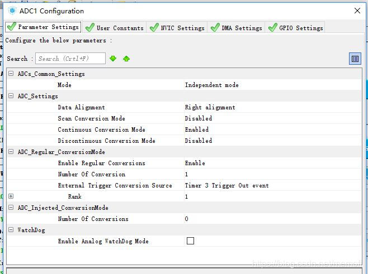Collapse the WatchDog section
Image resolution: width=368 pixels, height=274 pixels.
pyautogui.click(x=11, y=230)
